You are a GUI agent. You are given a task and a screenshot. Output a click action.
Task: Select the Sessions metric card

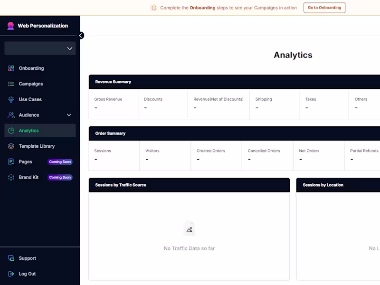click(x=114, y=156)
